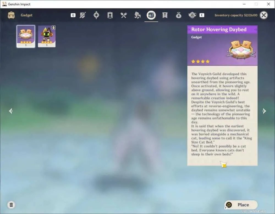Screen dimensions: 275x214
Task: Click the backpack inventory icon
Action: click(x=11, y=15)
